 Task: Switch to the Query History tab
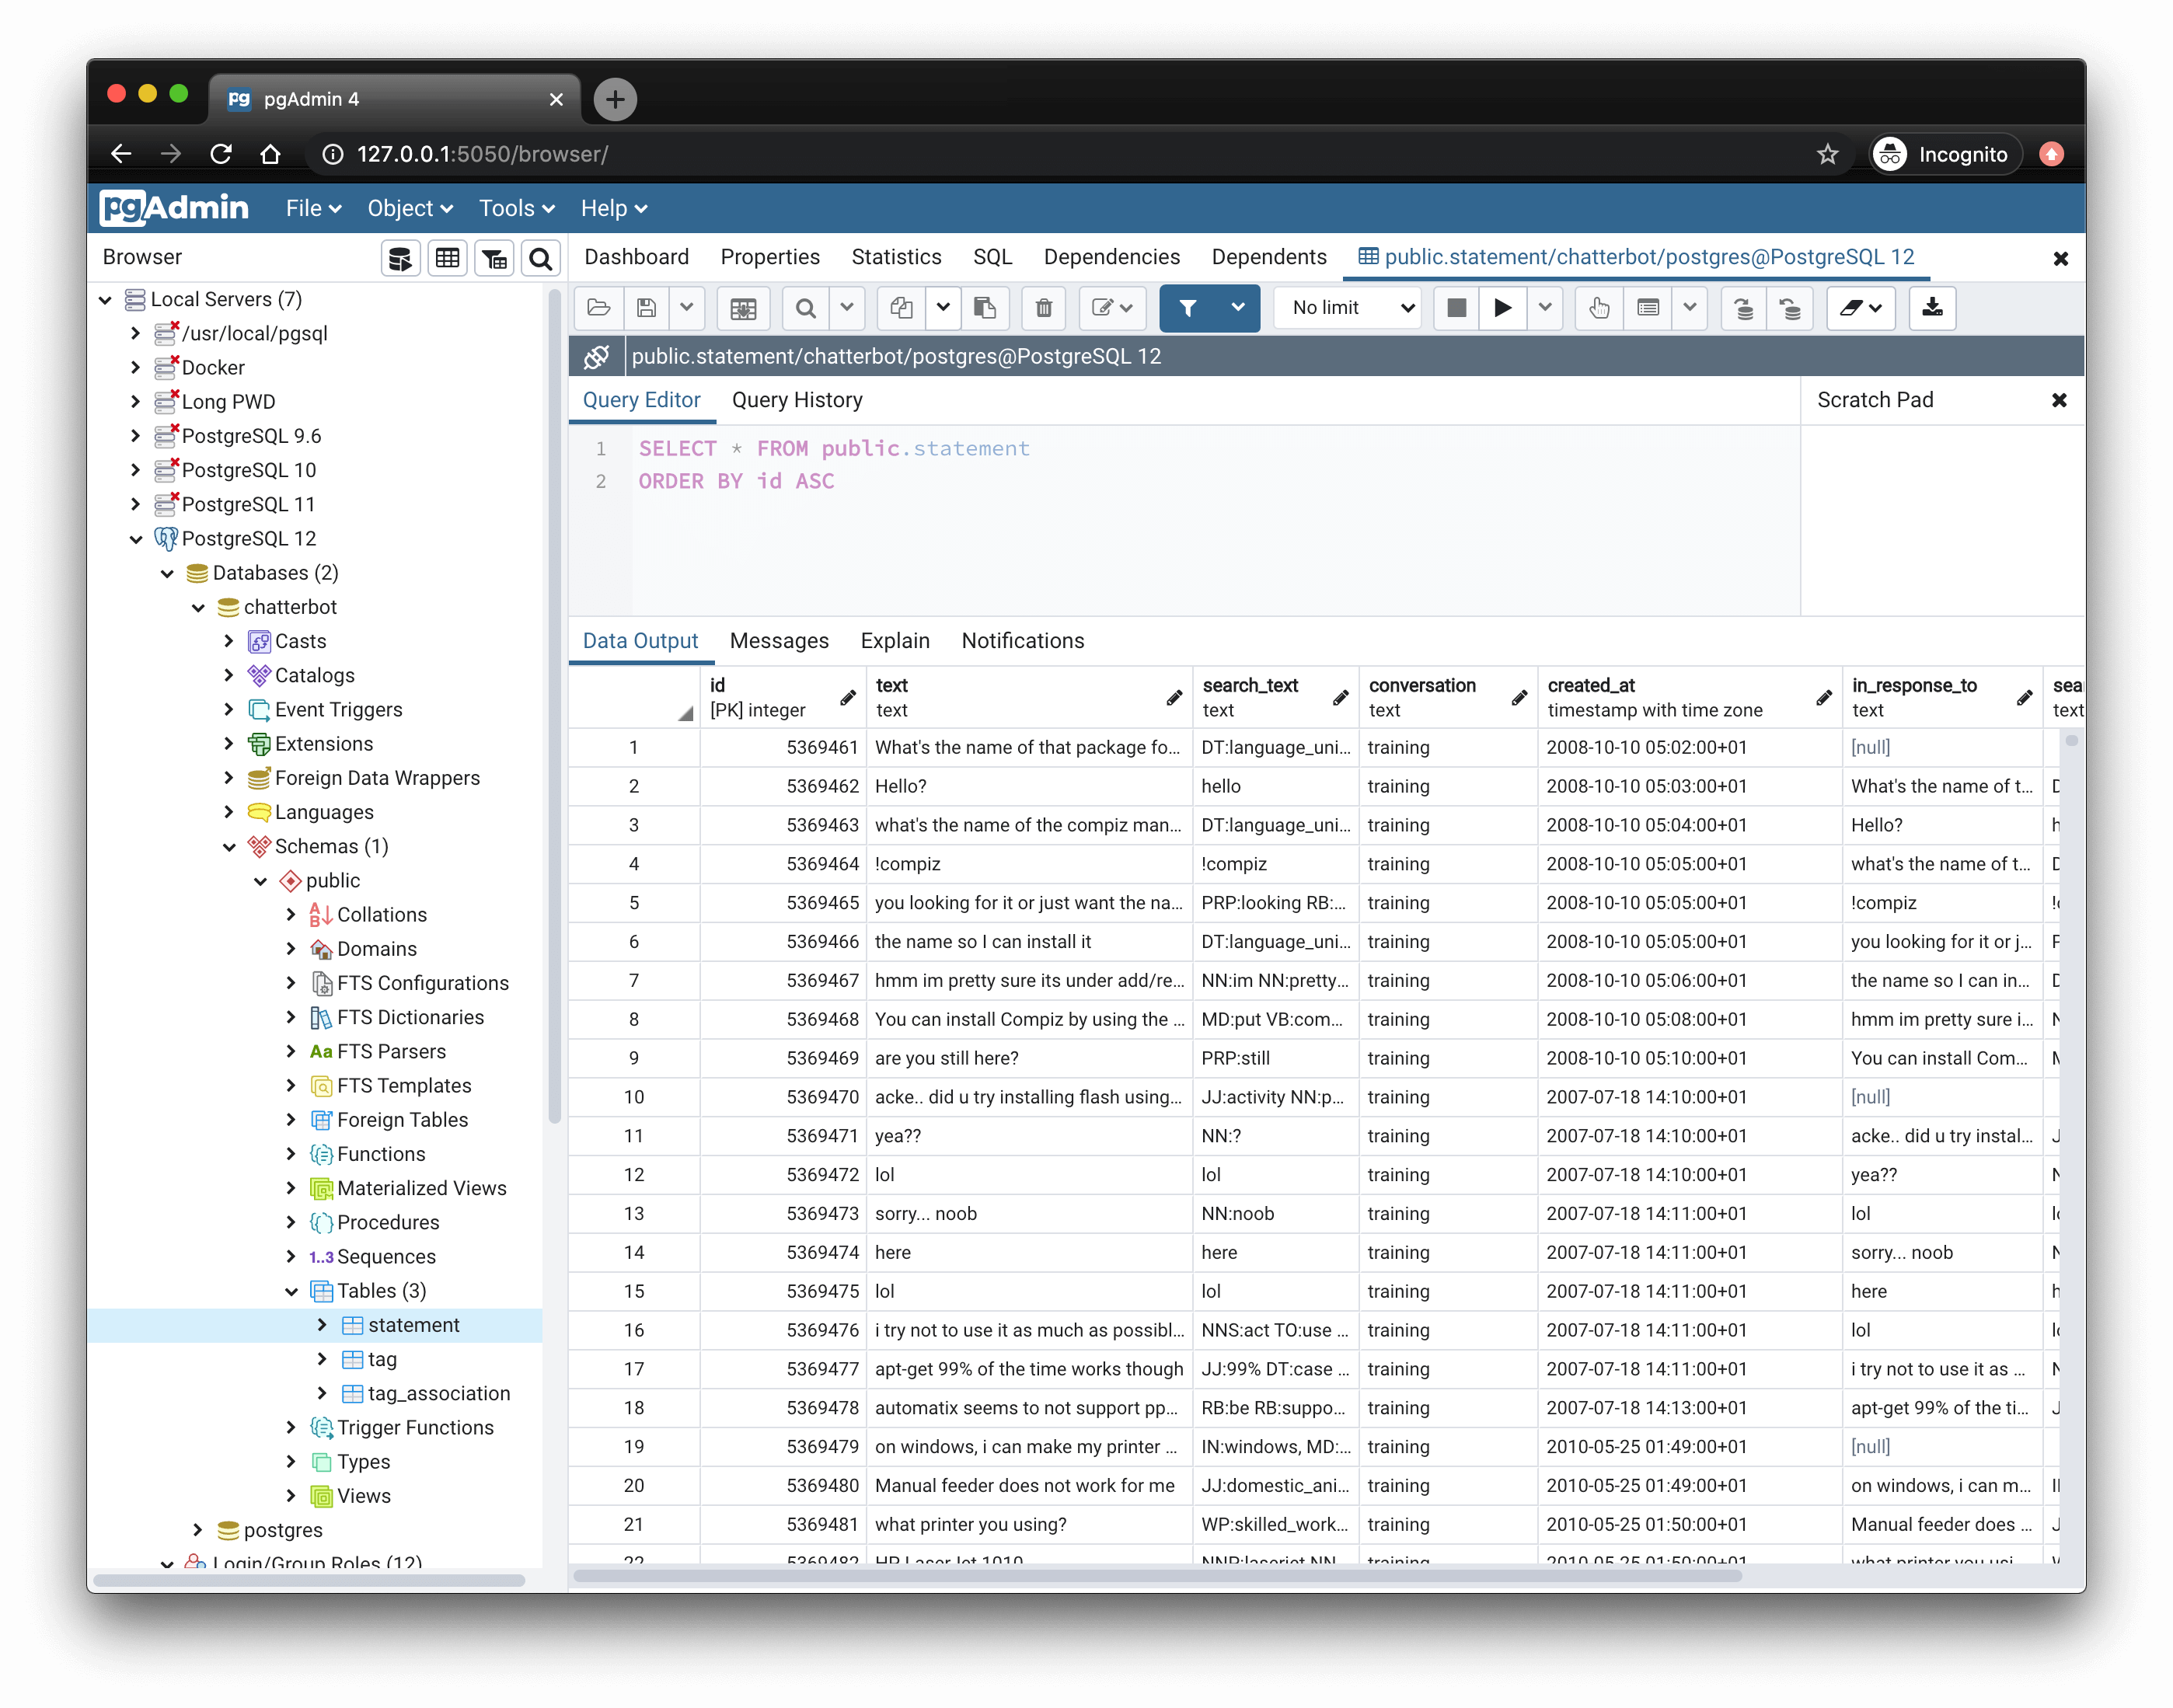pos(797,400)
